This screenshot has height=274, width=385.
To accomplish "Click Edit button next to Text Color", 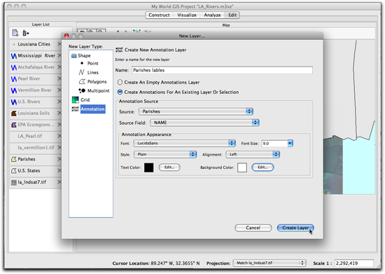I will point(169,167).
